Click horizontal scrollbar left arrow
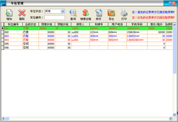The image size is (178, 122). click(x=3, y=118)
